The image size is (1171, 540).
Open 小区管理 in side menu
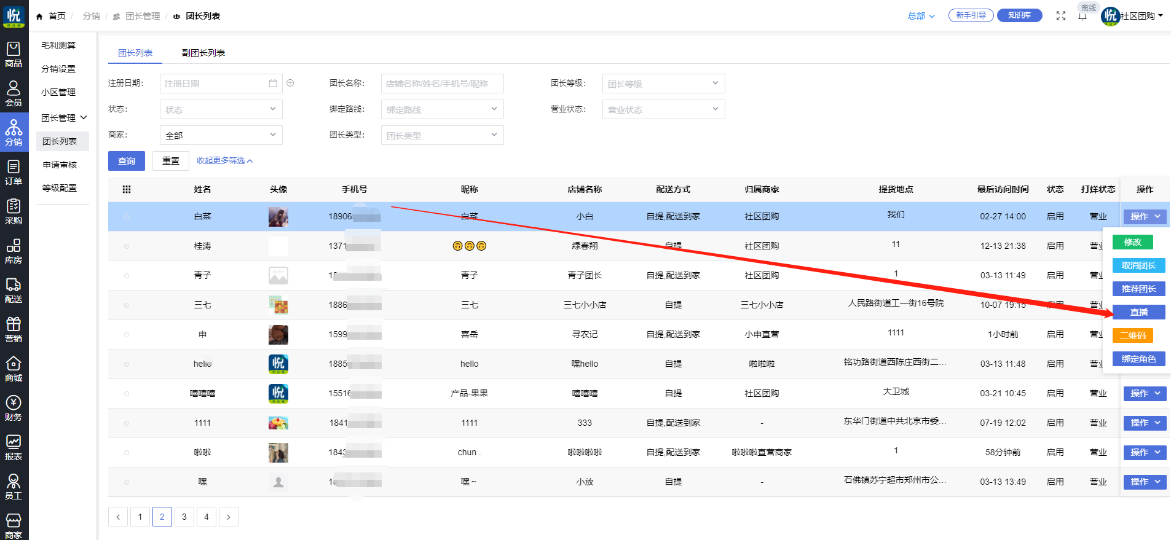[58, 92]
